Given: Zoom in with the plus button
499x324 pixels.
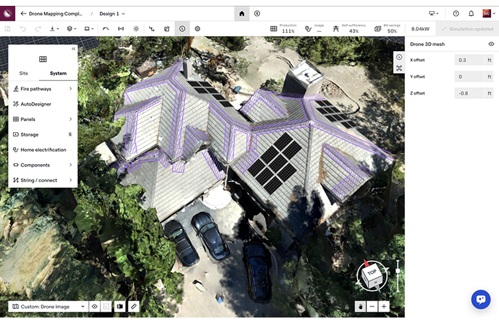Looking at the screenshot, I should tap(384, 307).
